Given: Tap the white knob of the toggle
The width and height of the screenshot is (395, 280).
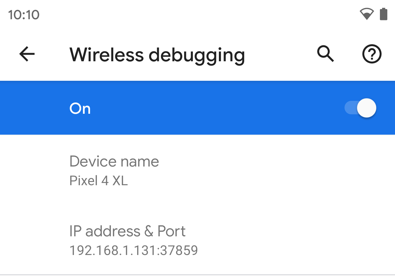Looking at the screenshot, I should (x=366, y=108).
